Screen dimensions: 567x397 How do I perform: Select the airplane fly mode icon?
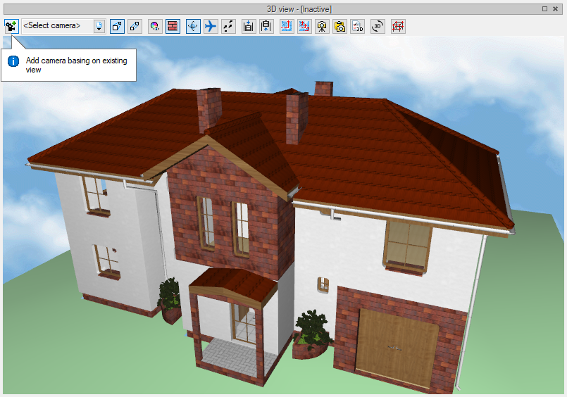(211, 26)
